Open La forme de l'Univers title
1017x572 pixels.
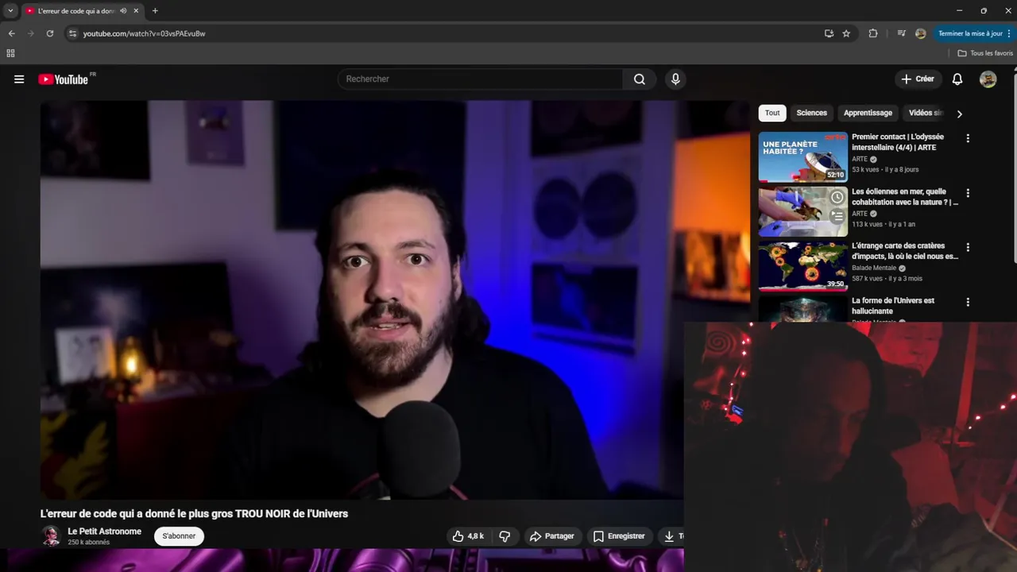(893, 306)
